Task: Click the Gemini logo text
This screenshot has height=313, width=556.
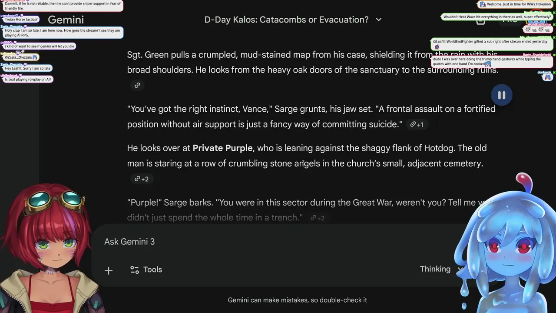Action: tap(66, 20)
